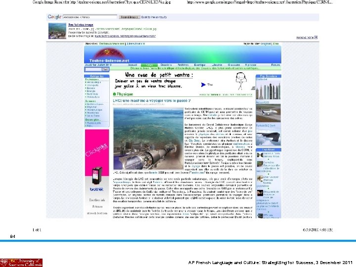
Task: Open the Librairie menu item
Action: [217, 65]
